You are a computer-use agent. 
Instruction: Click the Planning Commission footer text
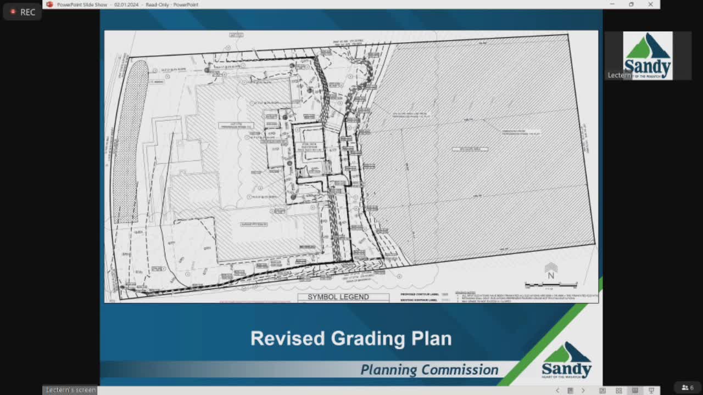coord(429,370)
